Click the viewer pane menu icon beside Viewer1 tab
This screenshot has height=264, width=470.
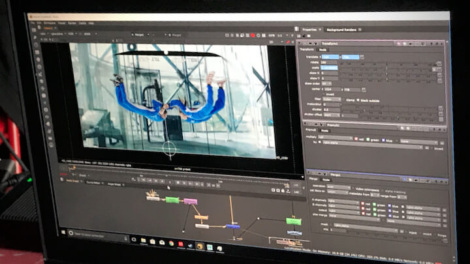[39, 28]
